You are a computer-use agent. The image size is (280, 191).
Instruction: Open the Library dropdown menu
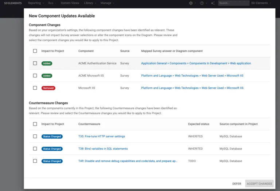[90, 3]
